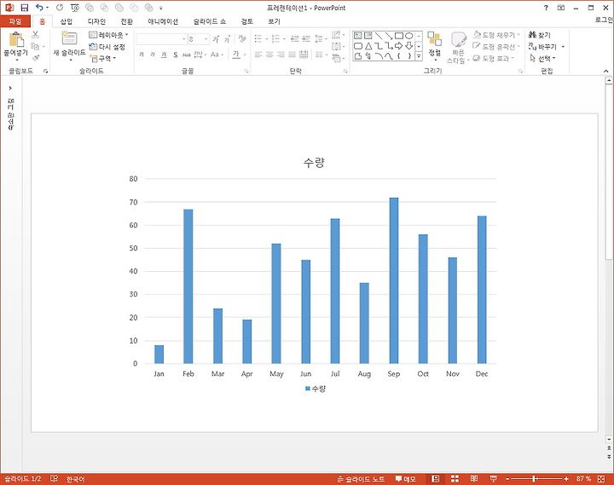Click 다시 설정 (Reset) slide button
The height and width of the screenshot is (485, 614).
click(107, 47)
